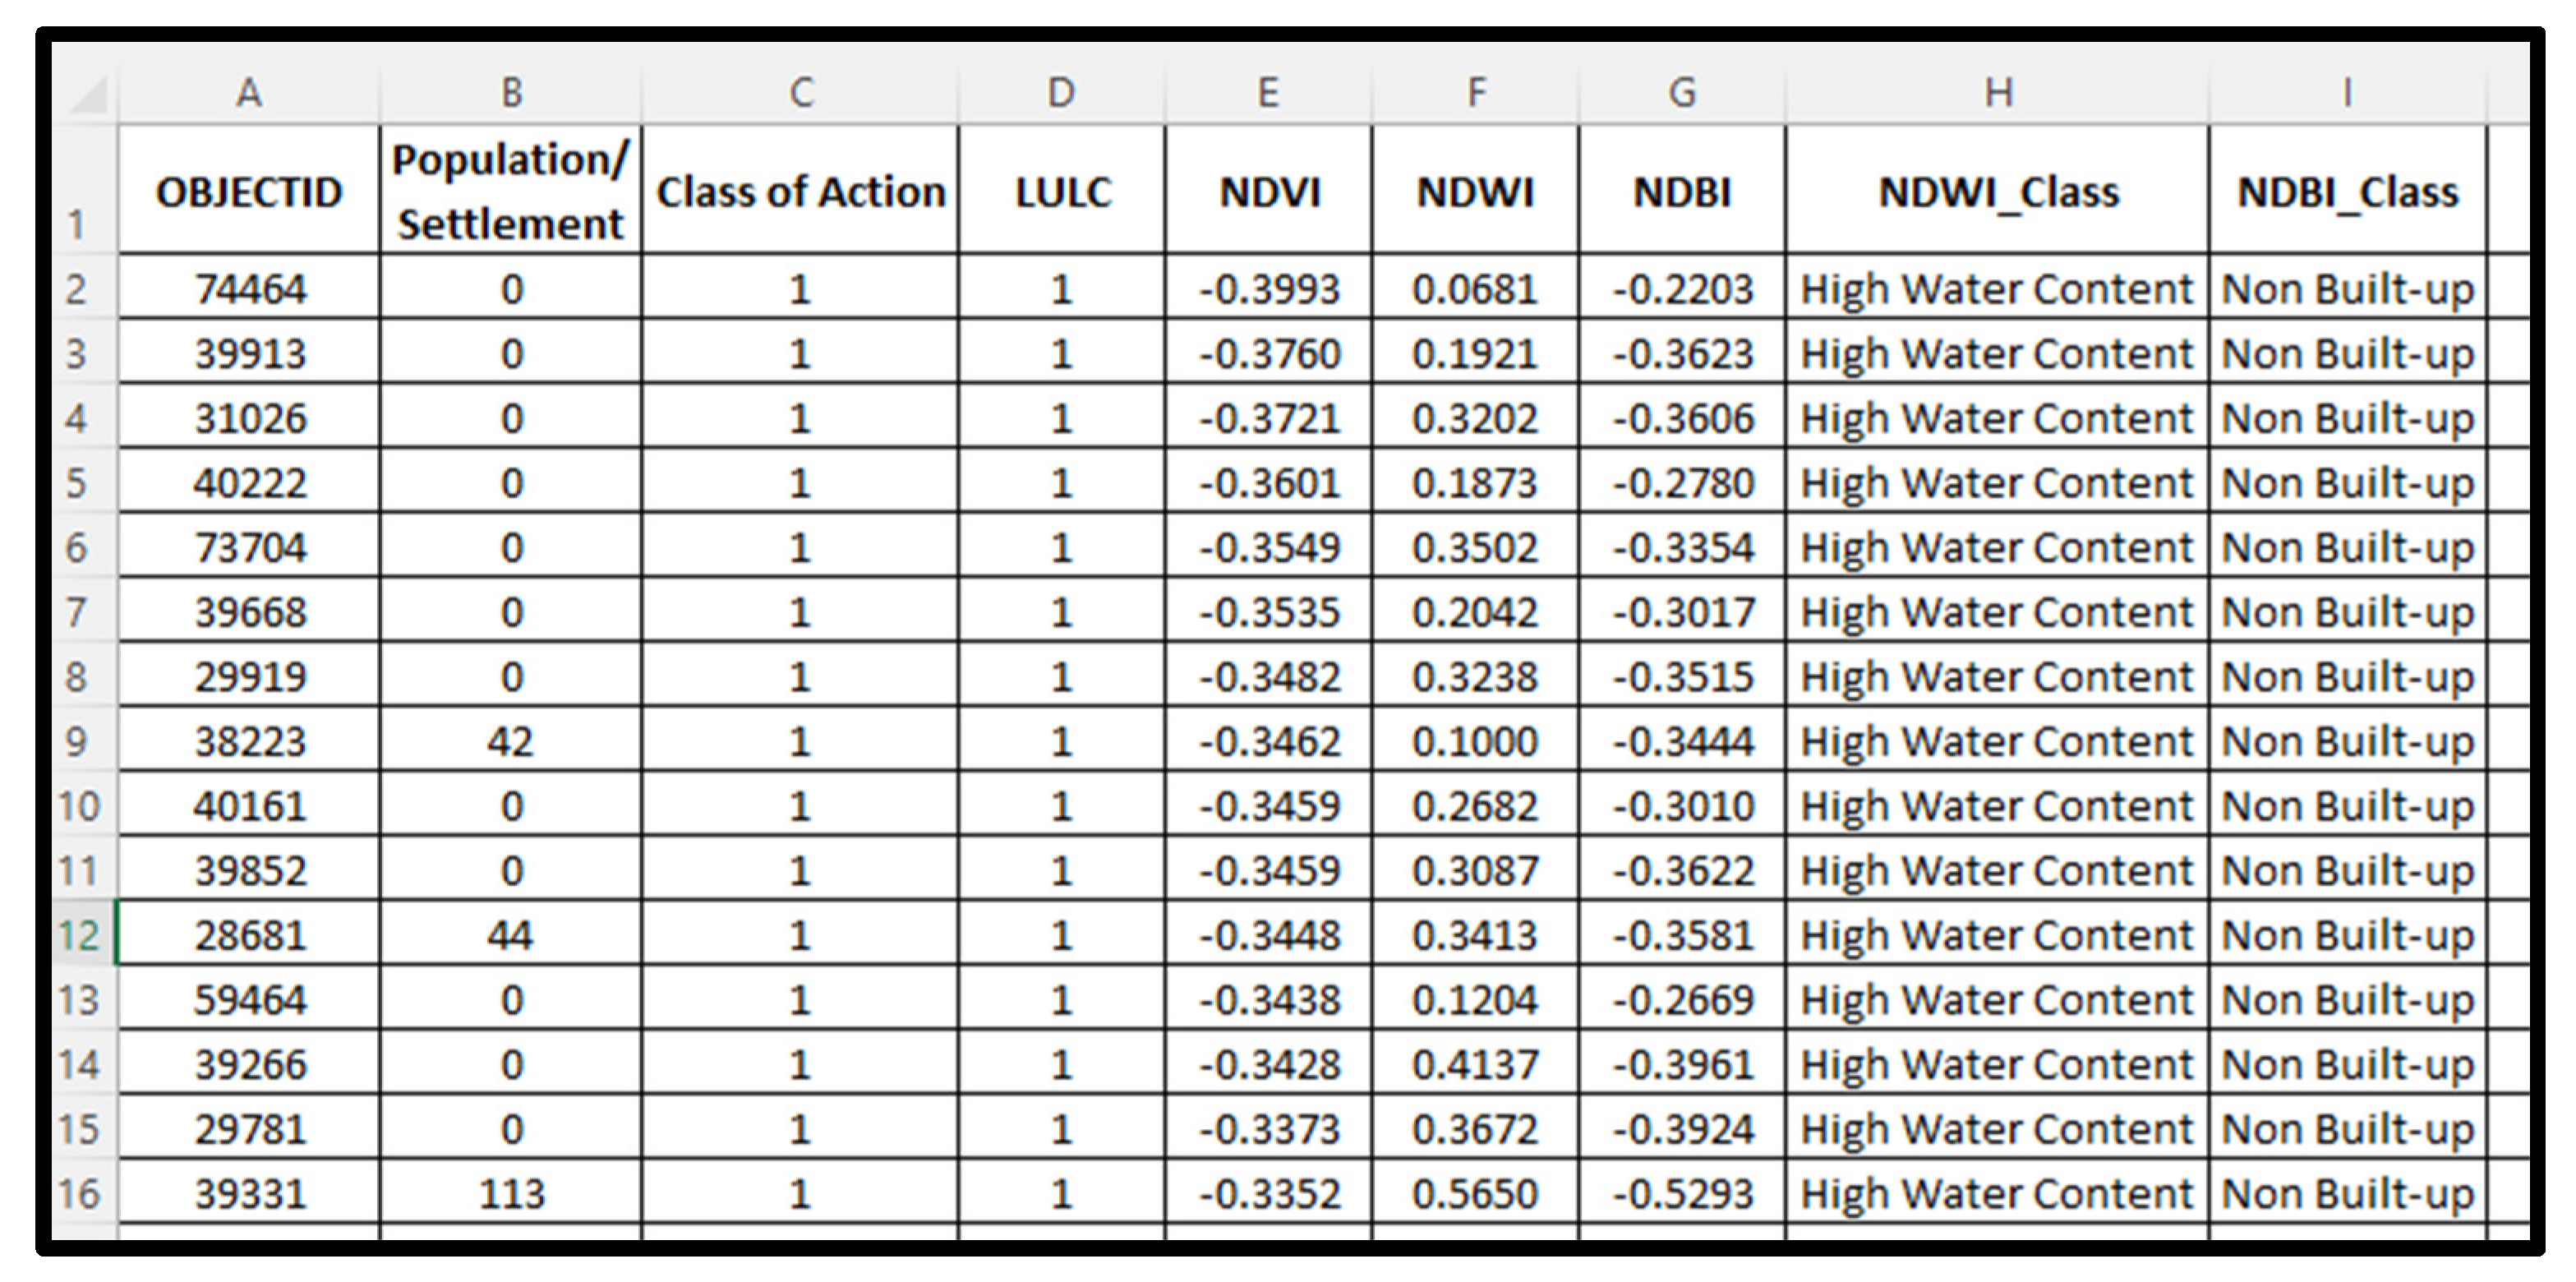
Task: Select the row 1 header number
Action: [x=77, y=224]
